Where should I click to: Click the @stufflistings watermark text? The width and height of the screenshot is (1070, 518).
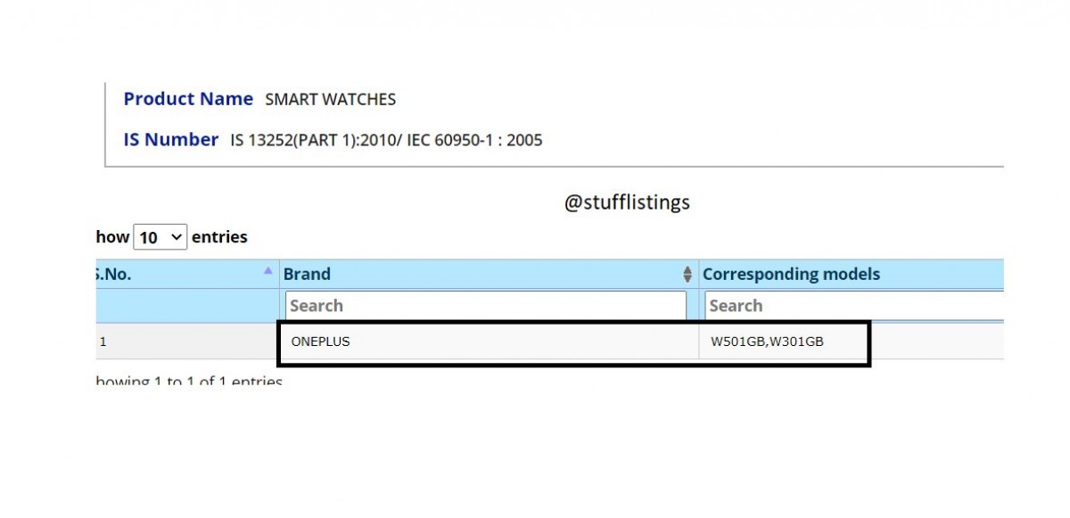(627, 202)
